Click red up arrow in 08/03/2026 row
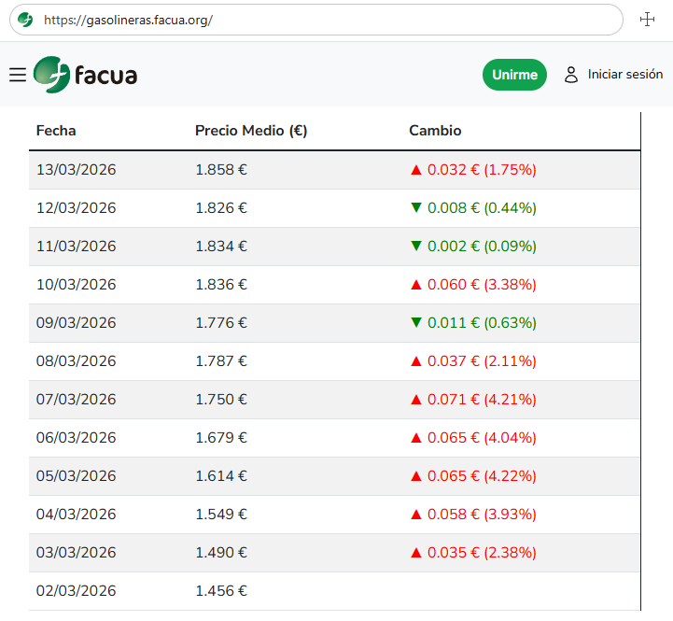The height and width of the screenshot is (621, 673). [416, 361]
